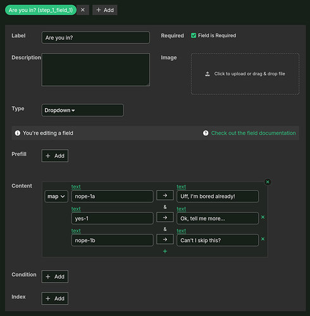Viewport: 310px width, 316px height.
Task: Edit the 'Uff, I'm bored already!' value input
Action: (218, 197)
